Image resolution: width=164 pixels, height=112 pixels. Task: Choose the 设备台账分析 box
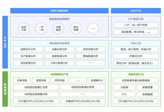point(59,49)
